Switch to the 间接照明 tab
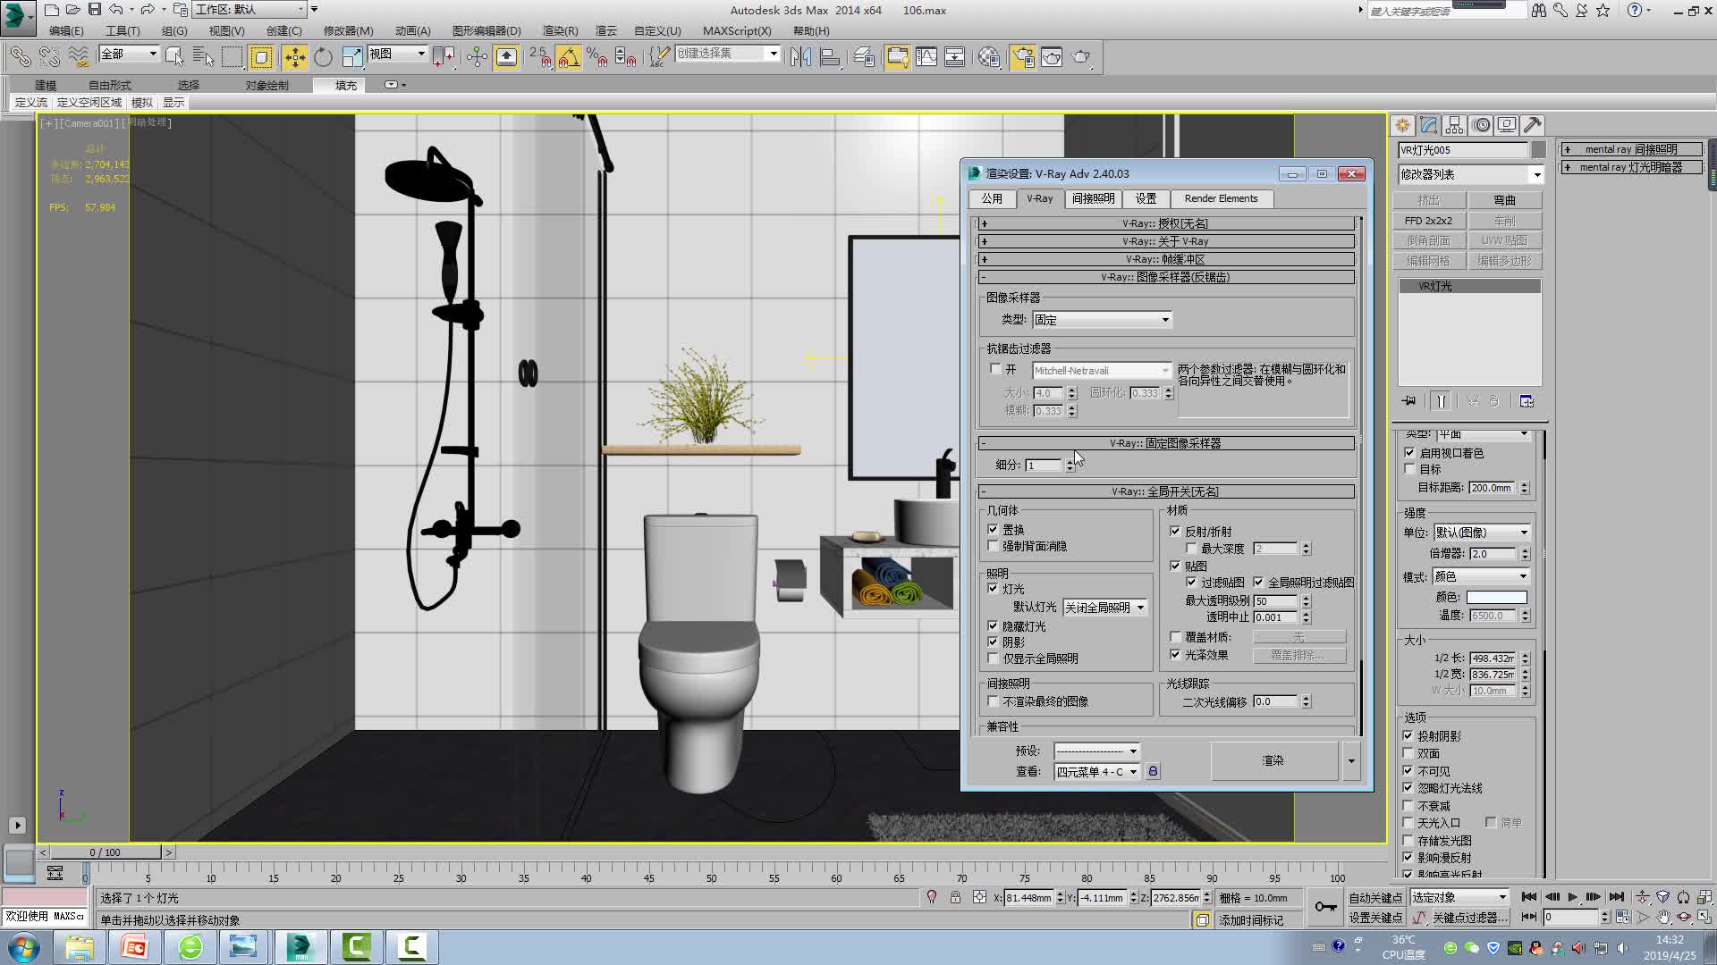The image size is (1717, 965). (x=1093, y=198)
